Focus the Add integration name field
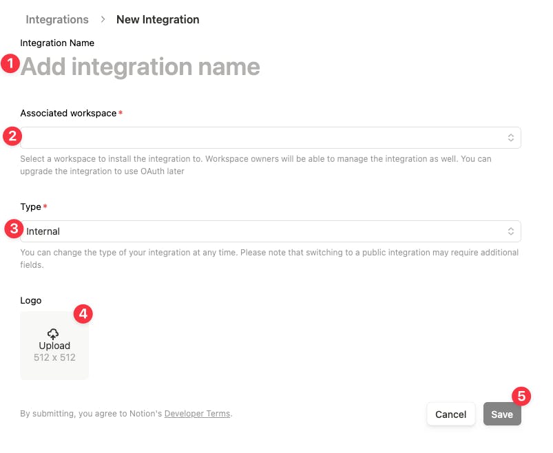 (140, 67)
